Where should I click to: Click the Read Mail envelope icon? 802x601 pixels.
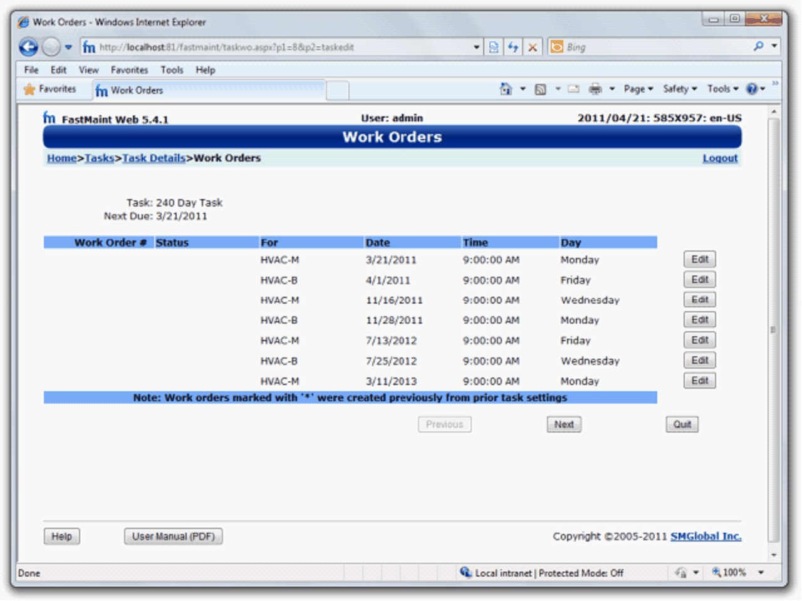pos(573,89)
